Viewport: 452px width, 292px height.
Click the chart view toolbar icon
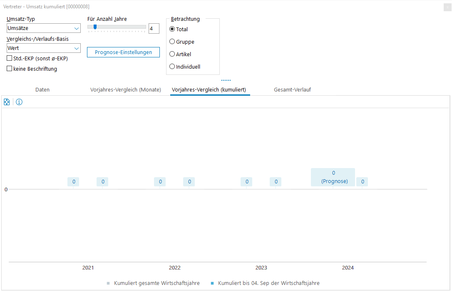(x=7, y=102)
